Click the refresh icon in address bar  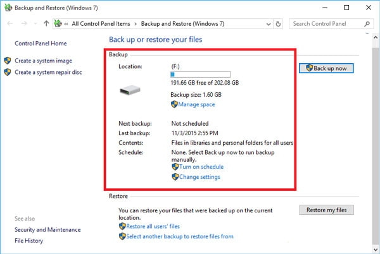click(278, 24)
